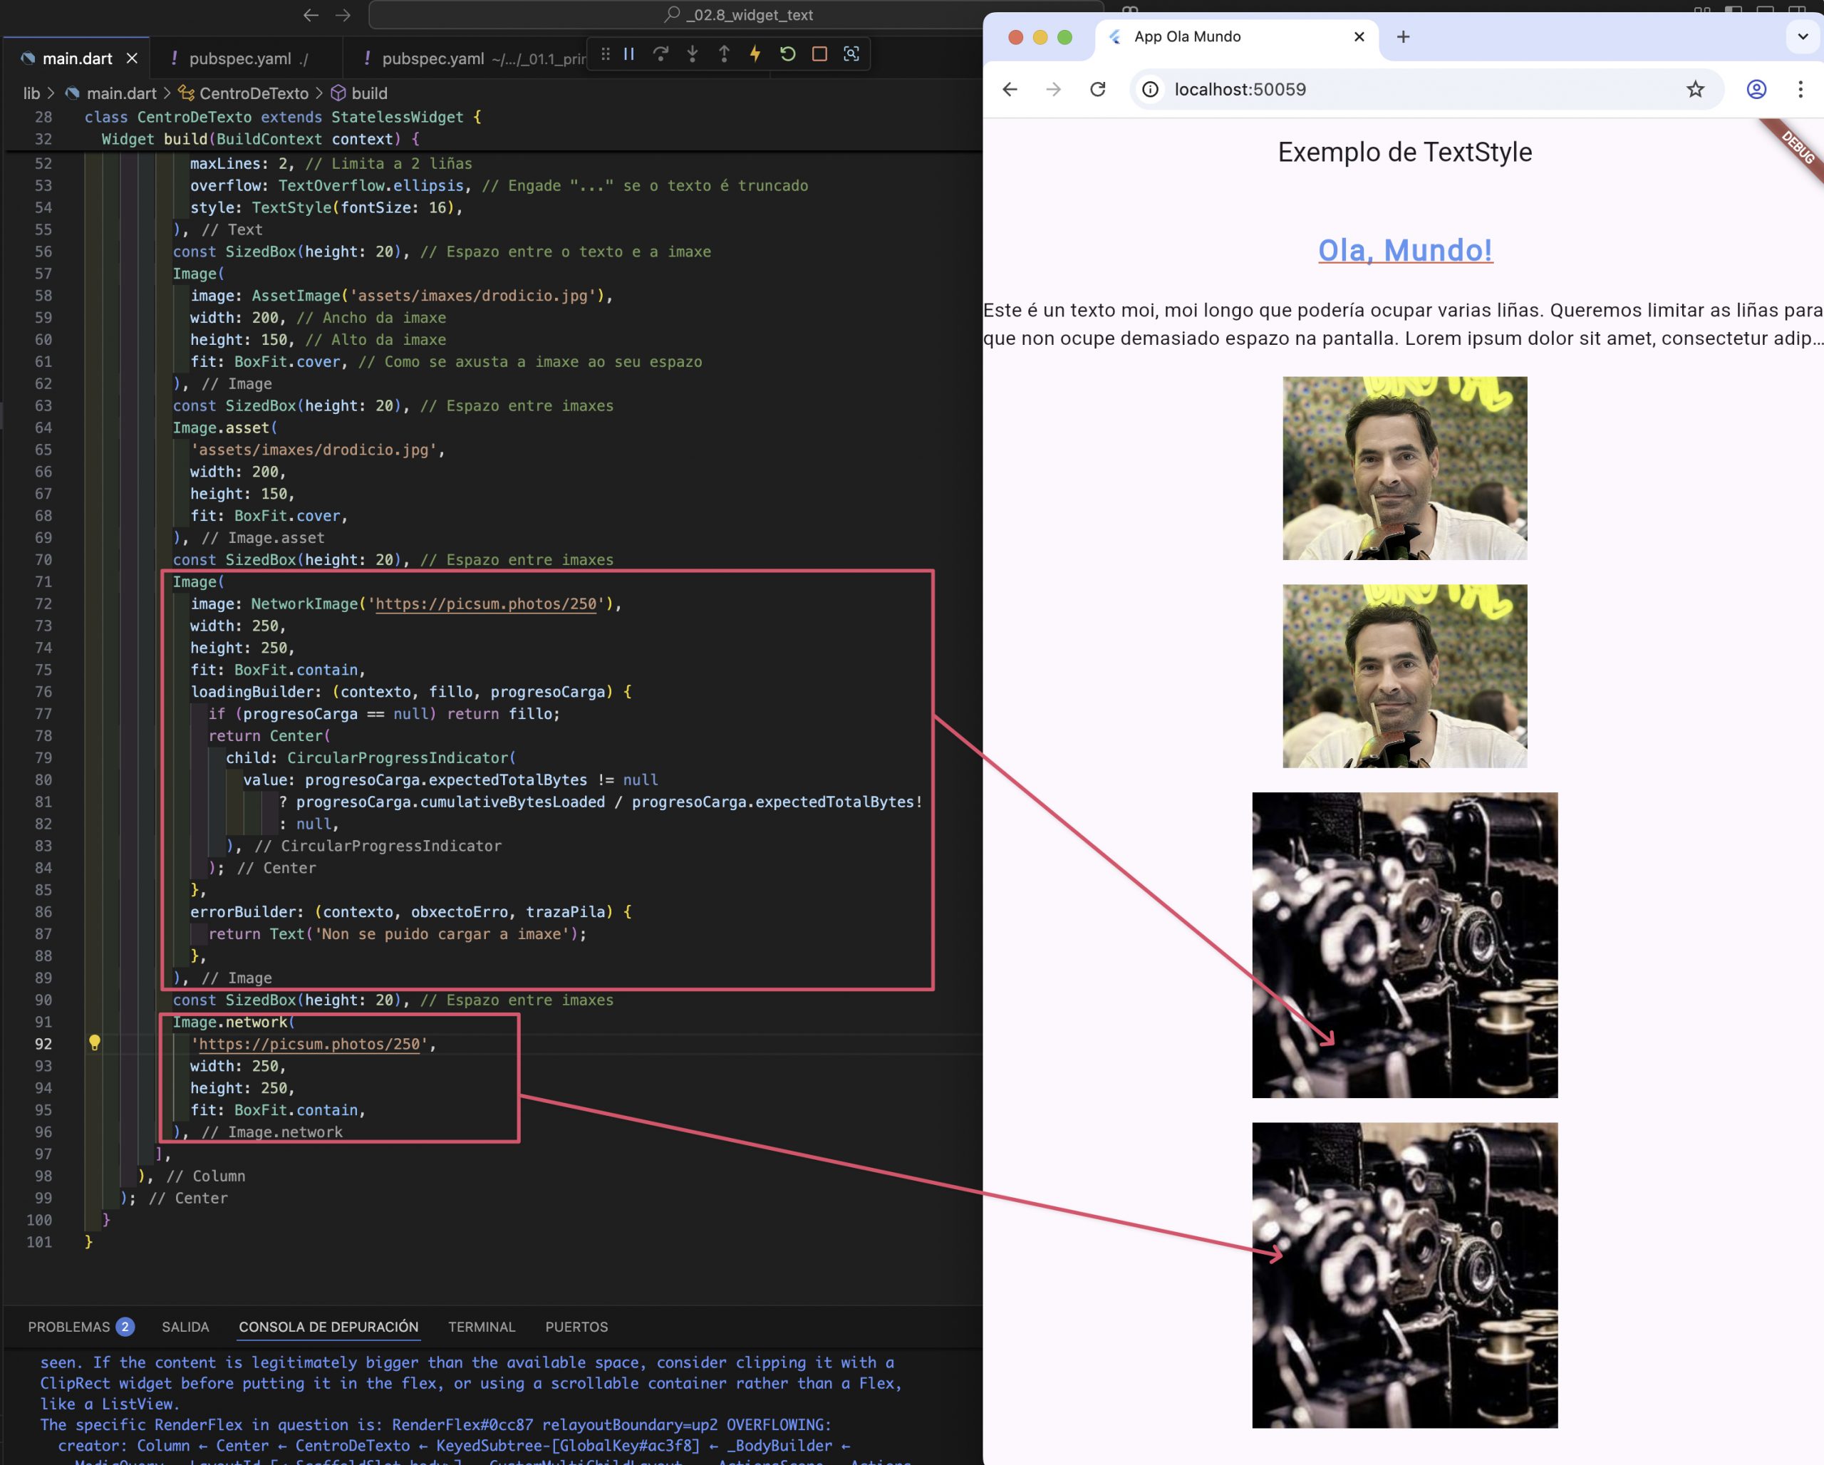This screenshot has width=1824, height=1465.
Task: Switch to the first pubspec.yaml editor tab
Action: pos(239,58)
